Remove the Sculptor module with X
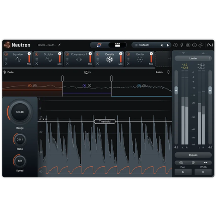This screenshot has width=217, height=217. (36, 63)
